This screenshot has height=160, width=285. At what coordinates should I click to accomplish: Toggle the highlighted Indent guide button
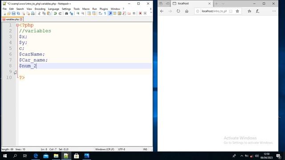(110, 13)
